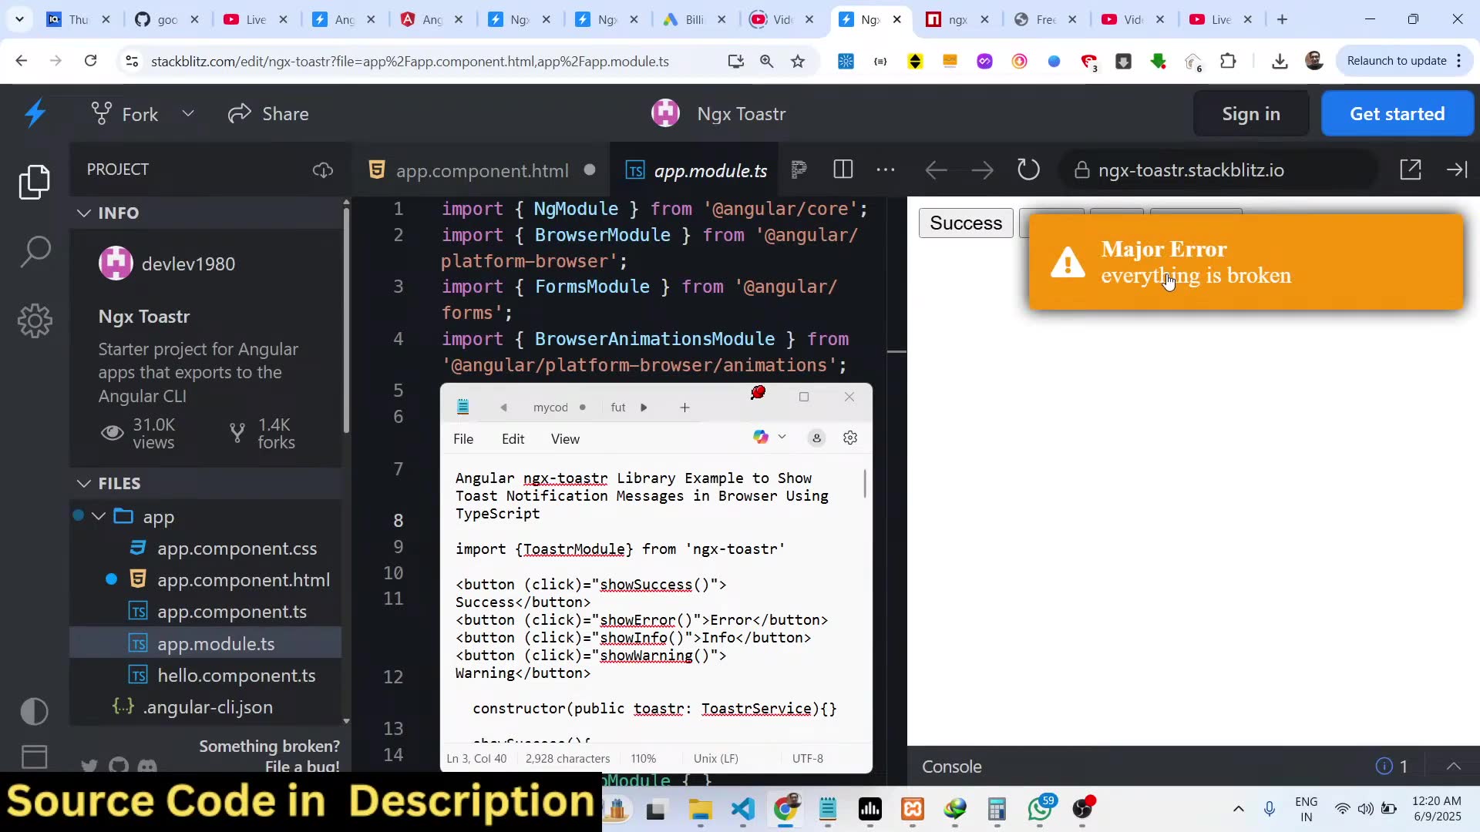Open WhatsApp from the taskbar

[1040, 809]
